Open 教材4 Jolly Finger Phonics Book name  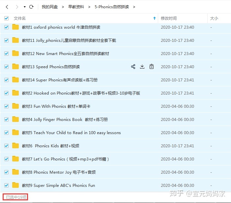click(65, 120)
